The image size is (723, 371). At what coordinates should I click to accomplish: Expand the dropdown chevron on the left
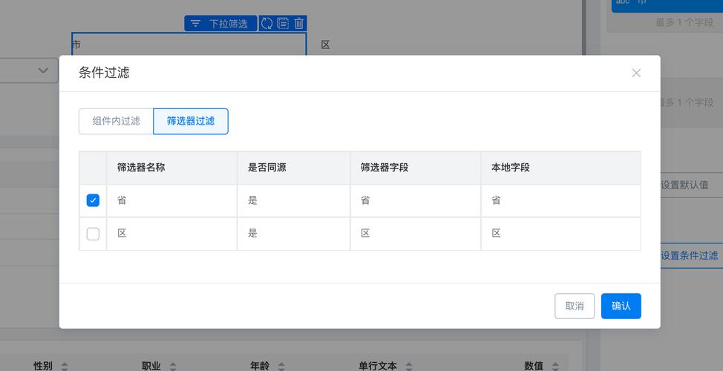43,70
